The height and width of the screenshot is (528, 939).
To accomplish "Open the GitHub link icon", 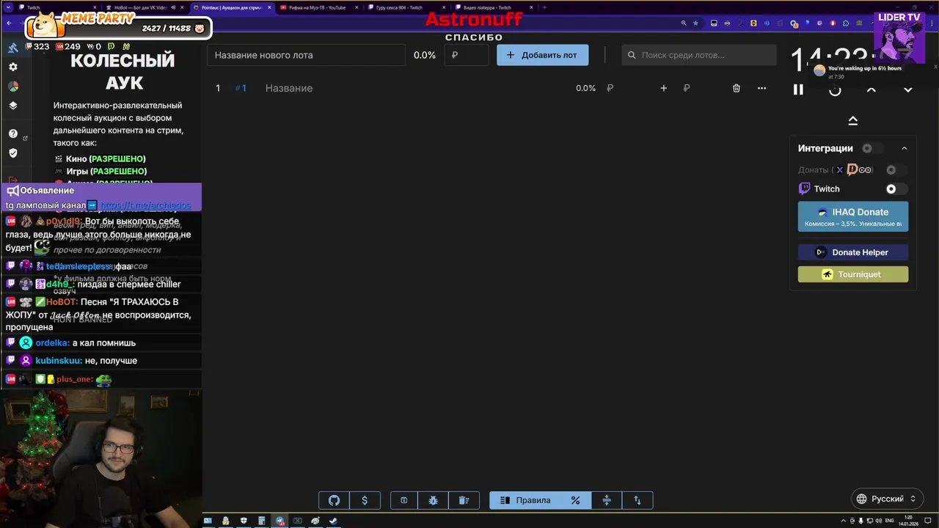I will [334, 500].
